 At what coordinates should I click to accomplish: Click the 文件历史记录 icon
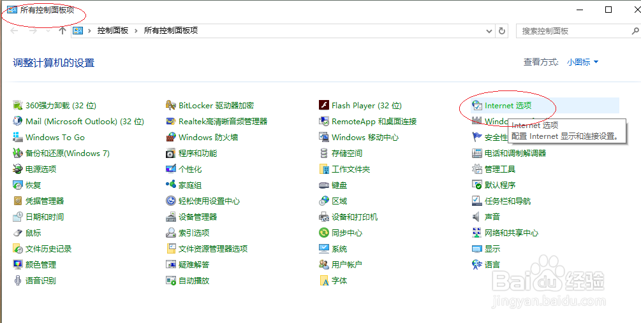18,248
